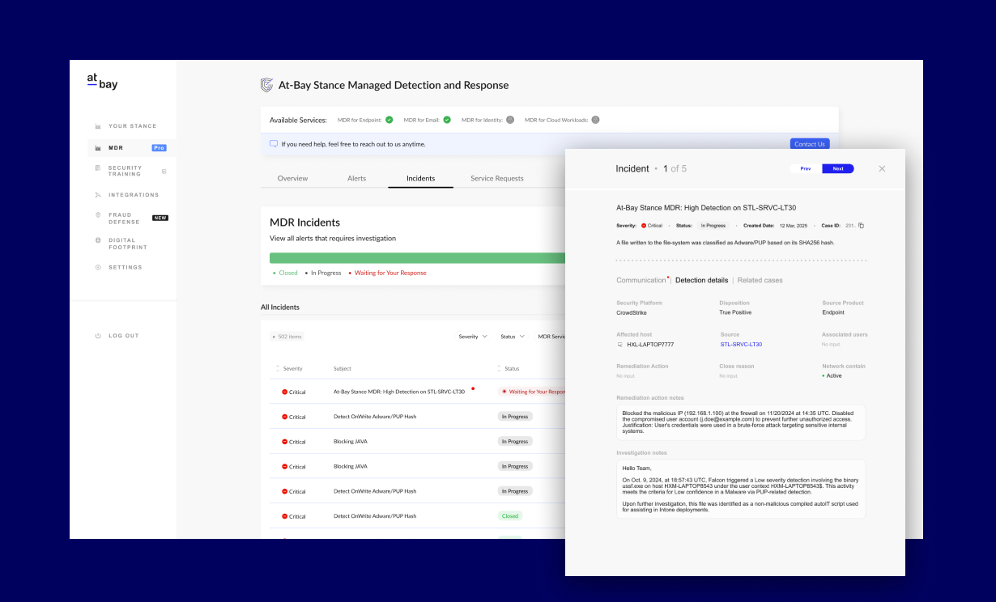This screenshot has width=996, height=602.
Task: Click the Remediation action notes text box
Action: (740, 422)
